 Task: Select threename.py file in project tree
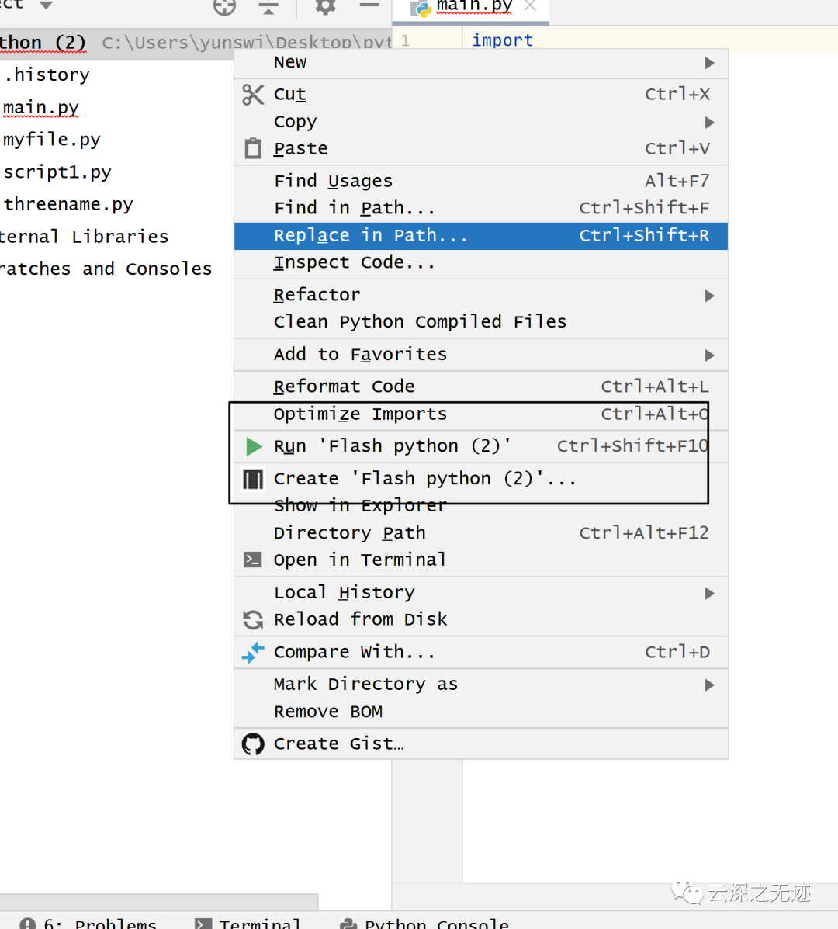[68, 204]
